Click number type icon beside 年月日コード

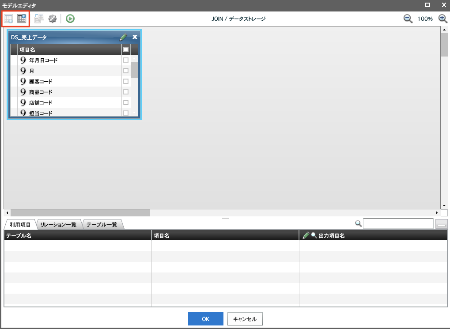click(23, 60)
